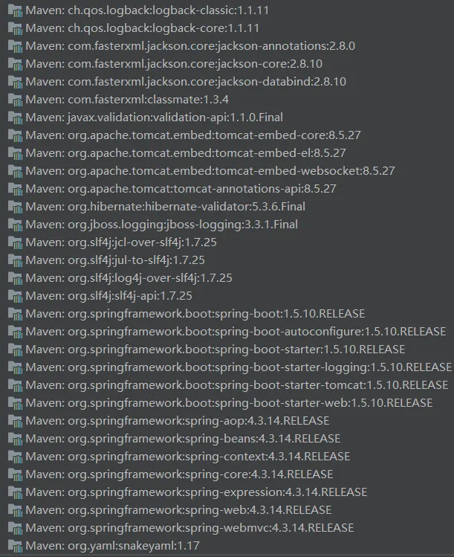Click the library icon beside jboss-logging:3.3.1.Final
Viewport: 454px width, 557px height.
[15, 225]
